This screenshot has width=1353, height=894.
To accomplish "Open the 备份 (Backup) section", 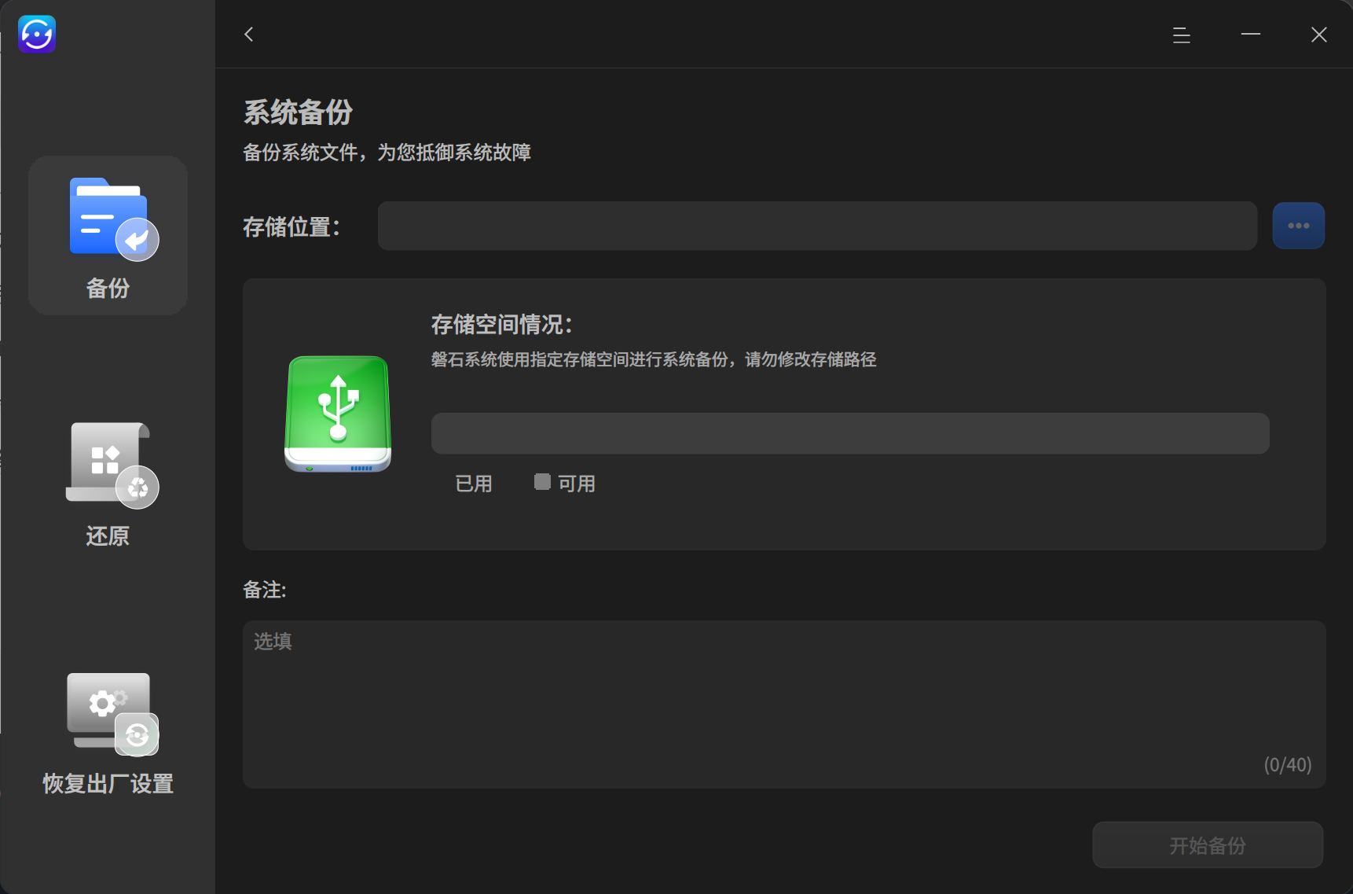I will tap(108, 235).
